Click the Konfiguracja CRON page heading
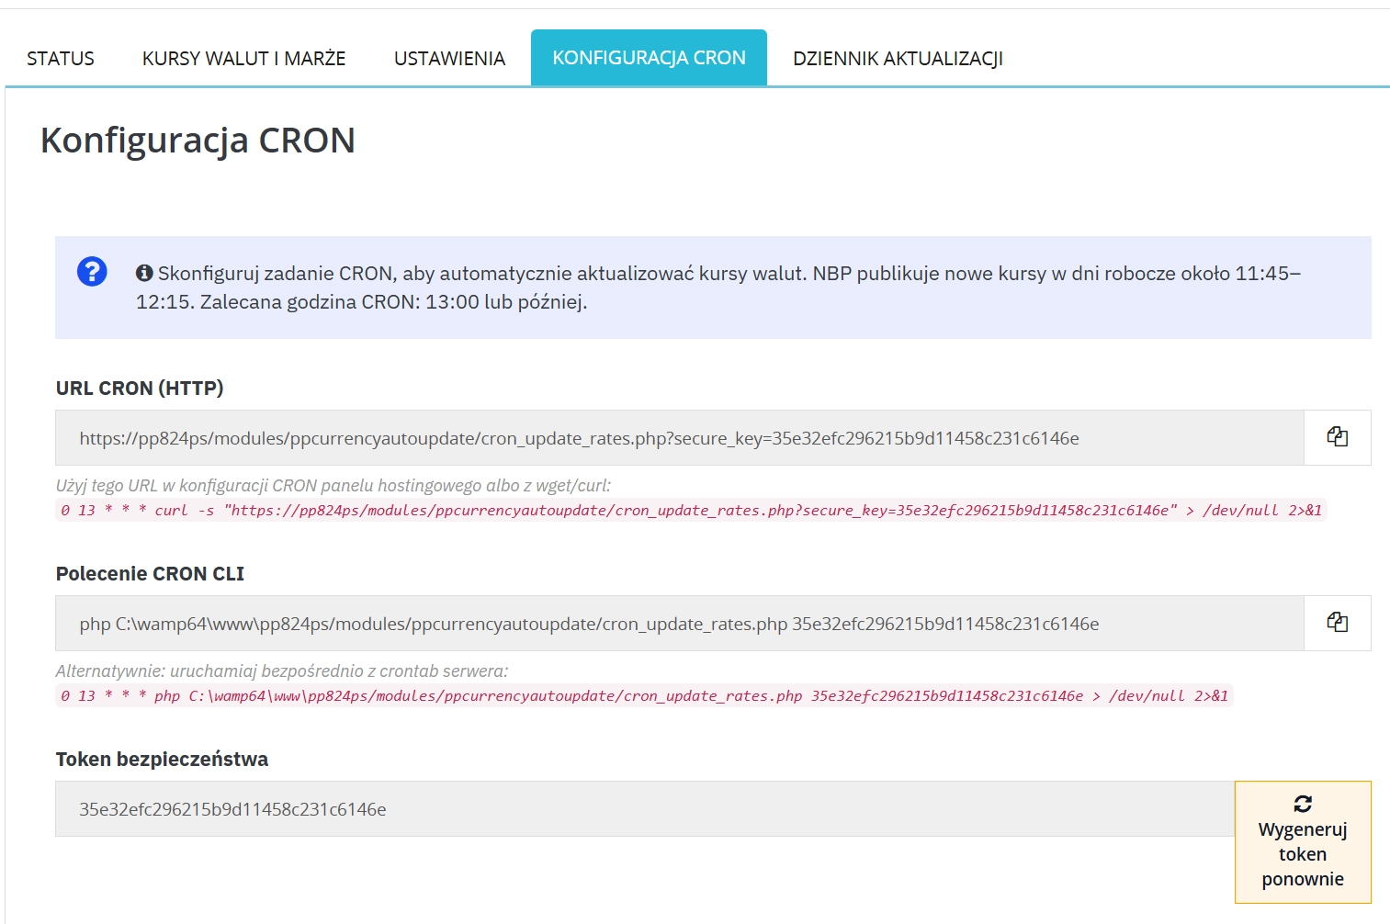1390x924 pixels. pyautogui.click(x=198, y=140)
